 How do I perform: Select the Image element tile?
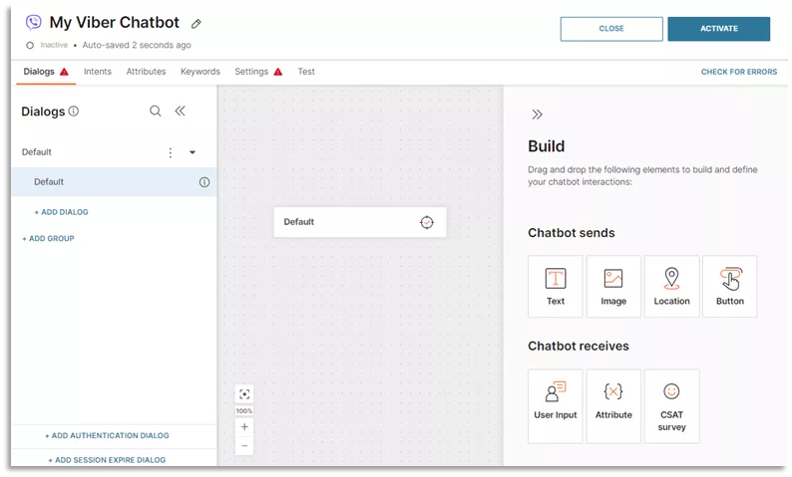coord(613,287)
